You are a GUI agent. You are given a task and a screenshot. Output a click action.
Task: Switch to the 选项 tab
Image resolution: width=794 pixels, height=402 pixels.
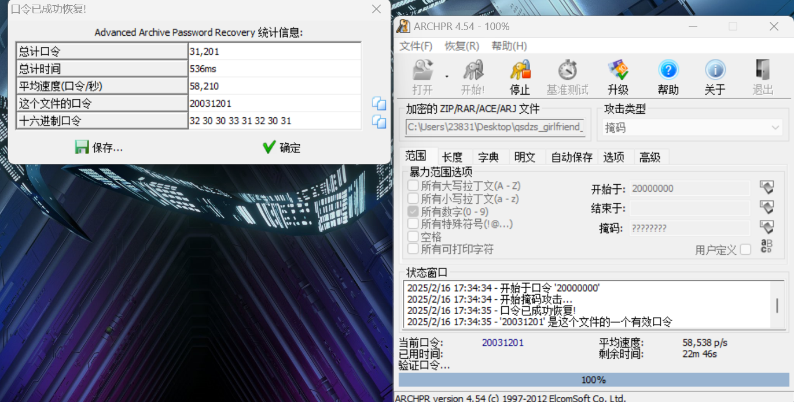click(613, 157)
